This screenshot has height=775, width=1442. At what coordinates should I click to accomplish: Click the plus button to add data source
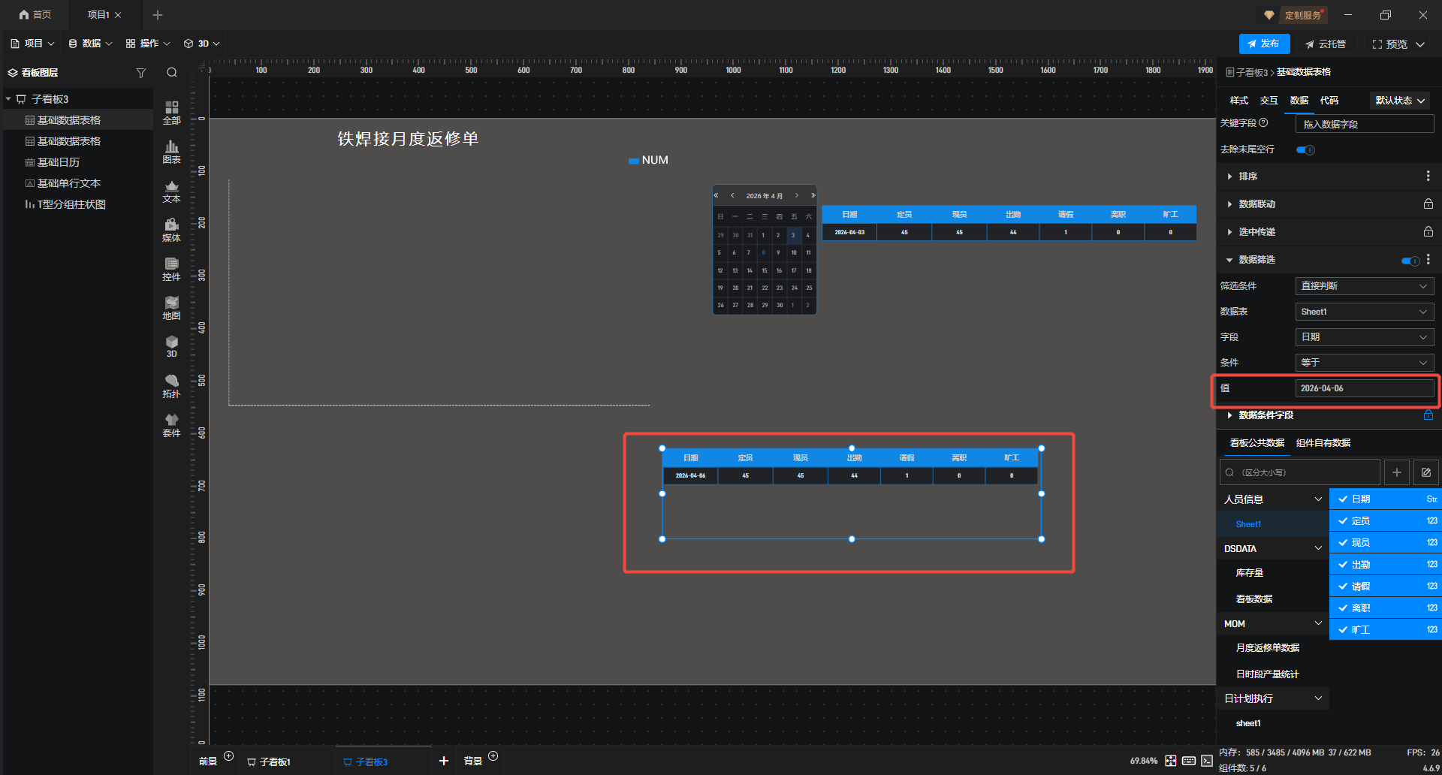click(x=1396, y=472)
